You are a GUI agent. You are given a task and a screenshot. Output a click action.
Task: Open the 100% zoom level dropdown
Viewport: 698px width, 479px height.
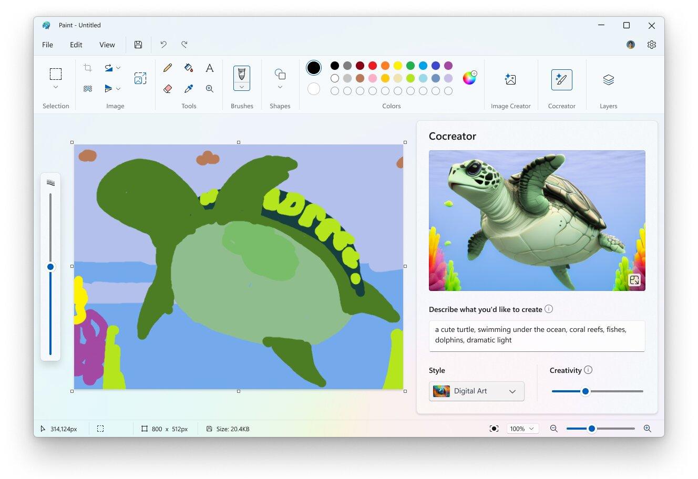point(522,429)
